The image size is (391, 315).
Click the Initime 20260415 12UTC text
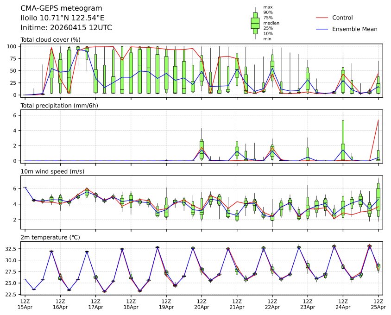(x=66, y=28)
